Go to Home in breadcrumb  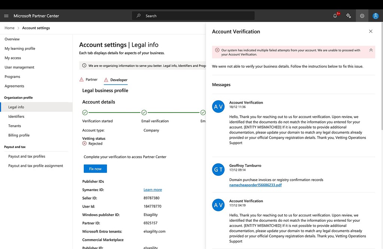[x=9, y=28]
